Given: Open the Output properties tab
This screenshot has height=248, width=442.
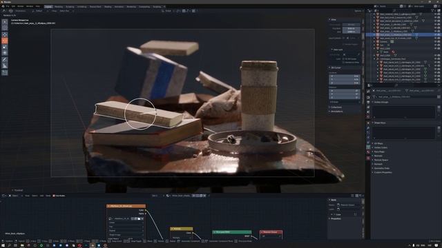Looking at the screenshot, I should [368, 102].
